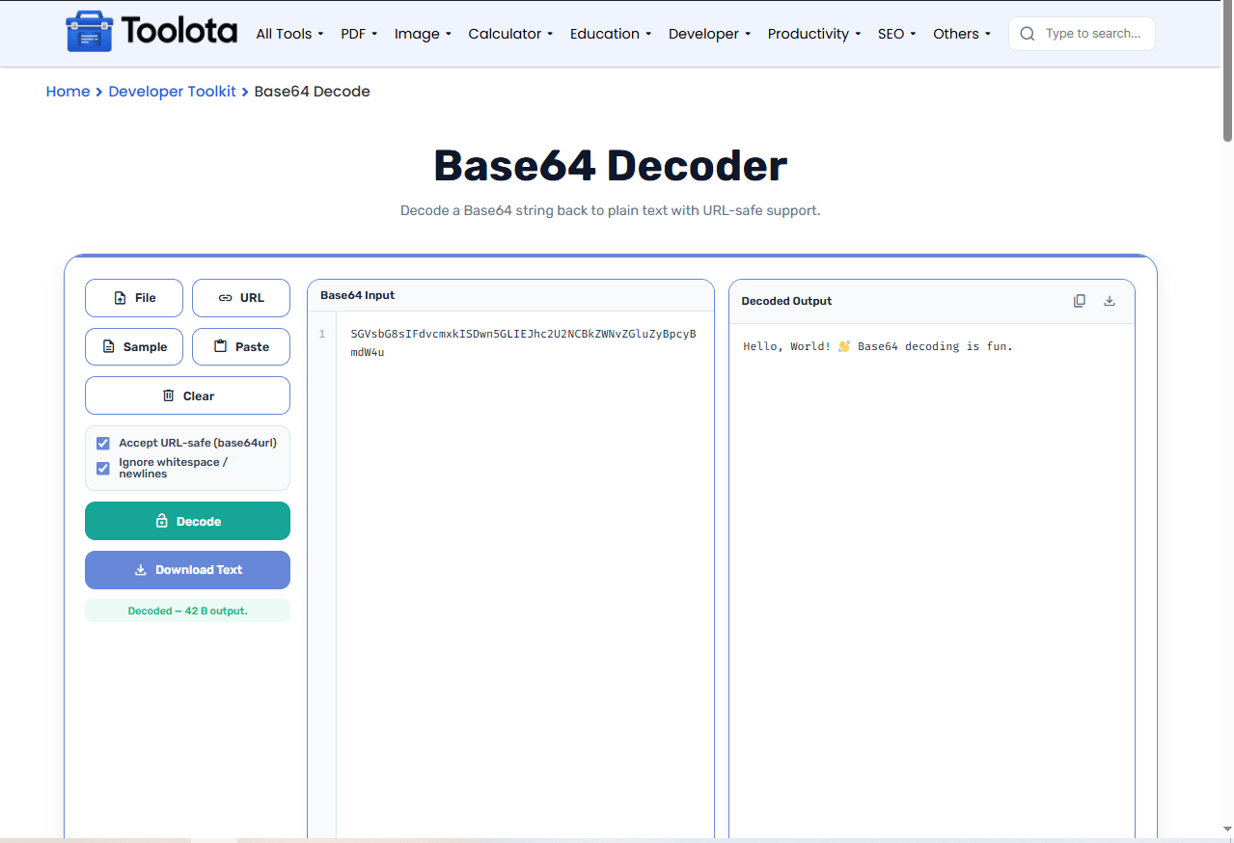Expand the Developer menu
1234x843 pixels.
pos(710,34)
